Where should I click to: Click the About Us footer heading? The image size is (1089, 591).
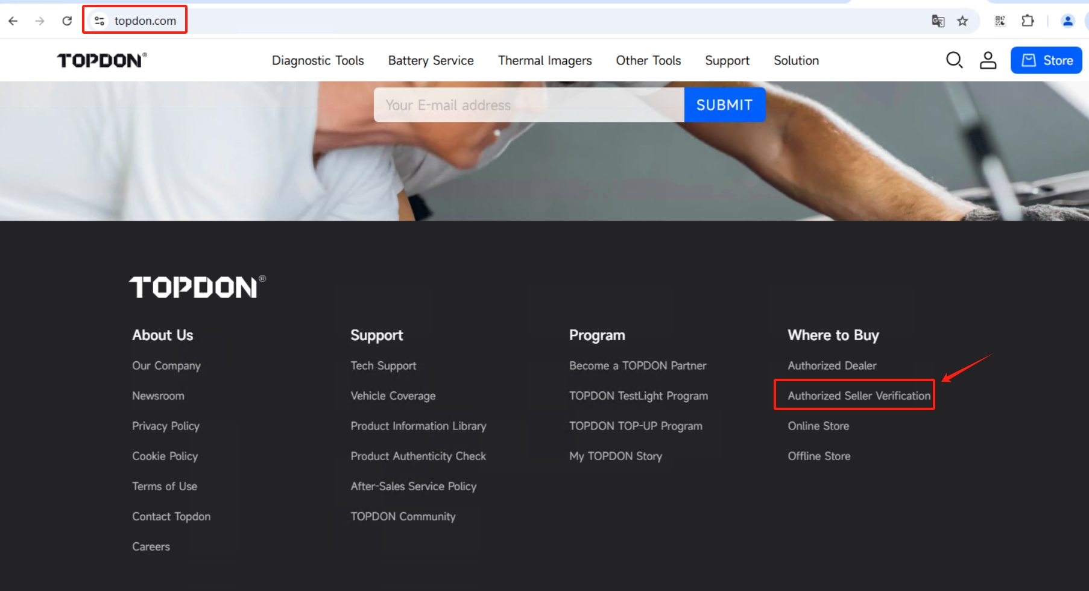163,335
